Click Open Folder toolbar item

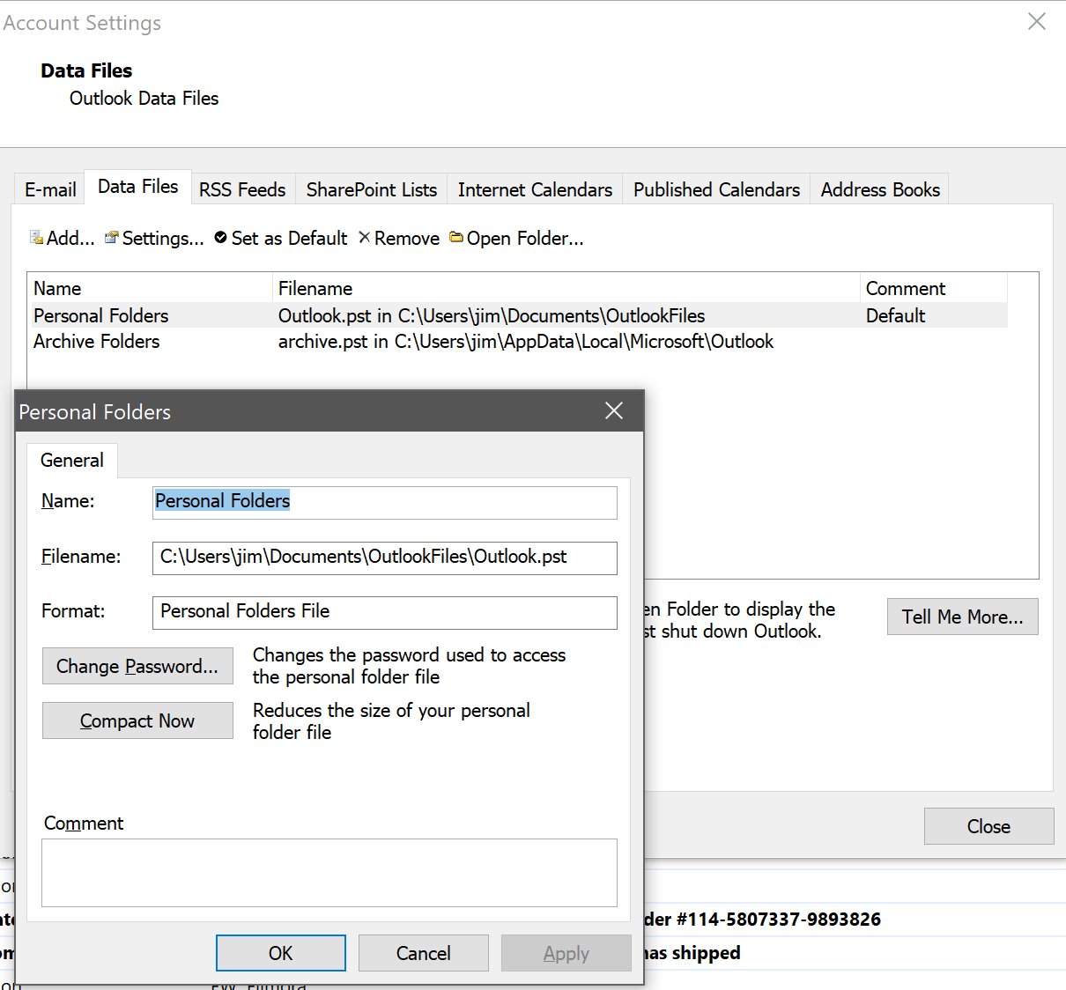(x=516, y=238)
